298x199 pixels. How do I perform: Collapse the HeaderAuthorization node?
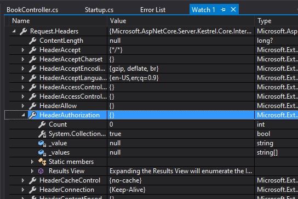tap(23, 115)
